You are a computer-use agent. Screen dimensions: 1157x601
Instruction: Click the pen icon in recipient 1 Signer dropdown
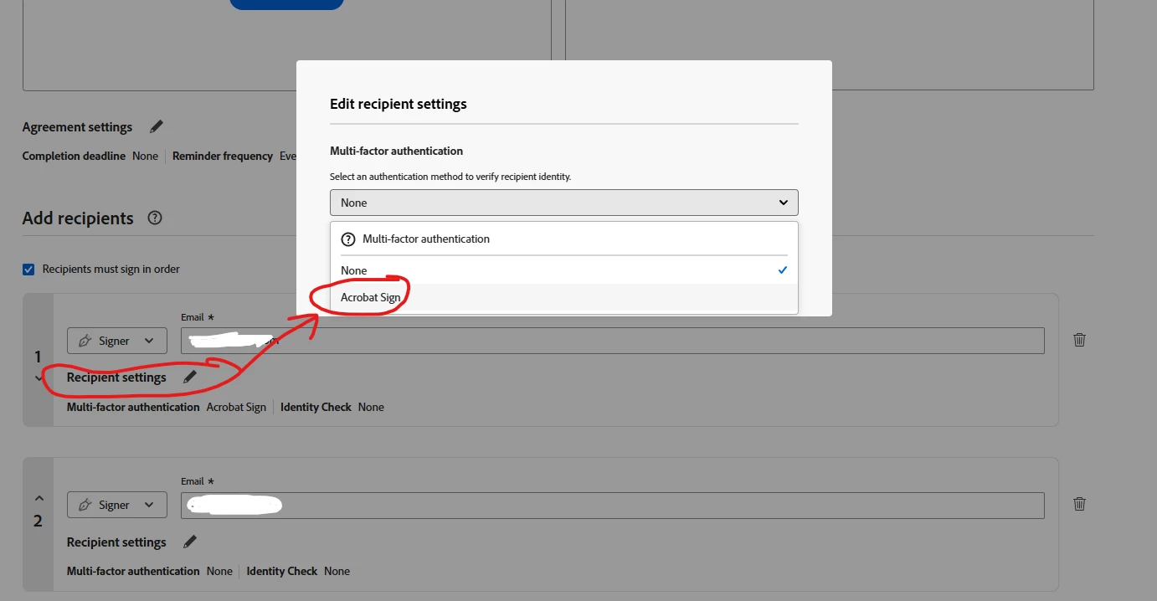point(85,341)
